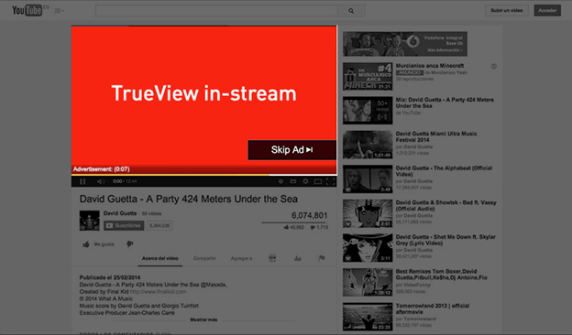Open the David Guetta channel name link
This screenshot has height=335, width=572.
pyautogui.click(x=120, y=213)
